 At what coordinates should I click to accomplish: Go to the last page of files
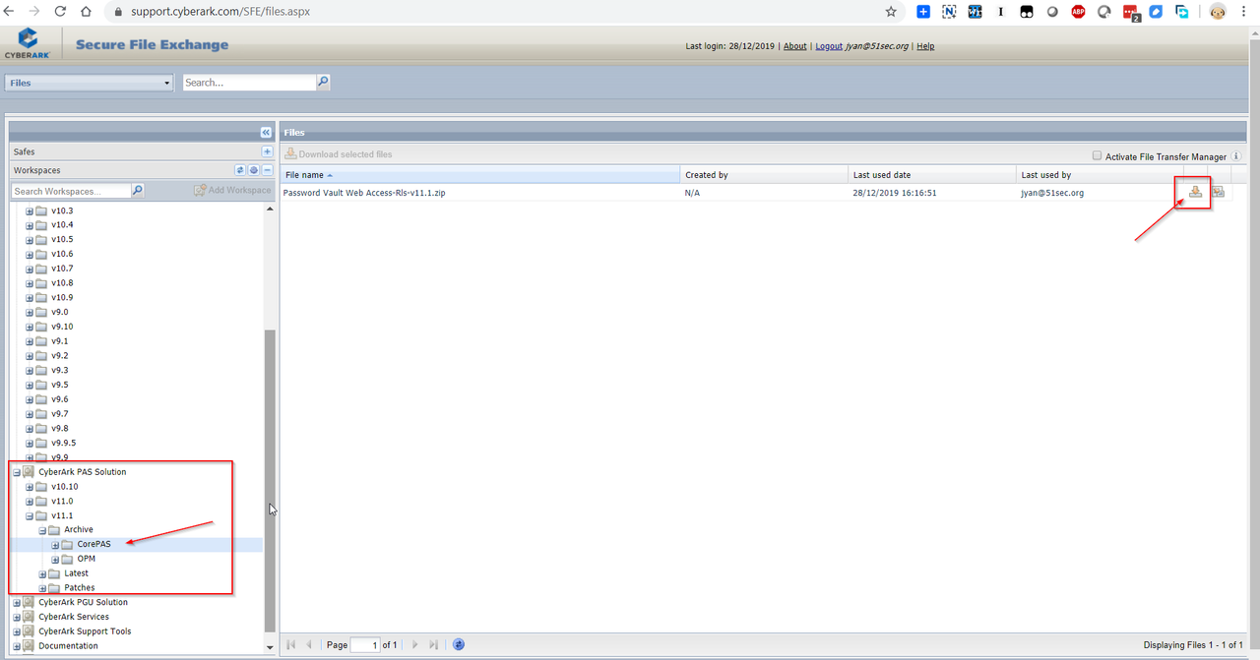(433, 644)
